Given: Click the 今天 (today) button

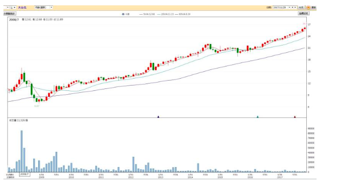Looking at the screenshot, I should pyautogui.click(x=301, y=7).
